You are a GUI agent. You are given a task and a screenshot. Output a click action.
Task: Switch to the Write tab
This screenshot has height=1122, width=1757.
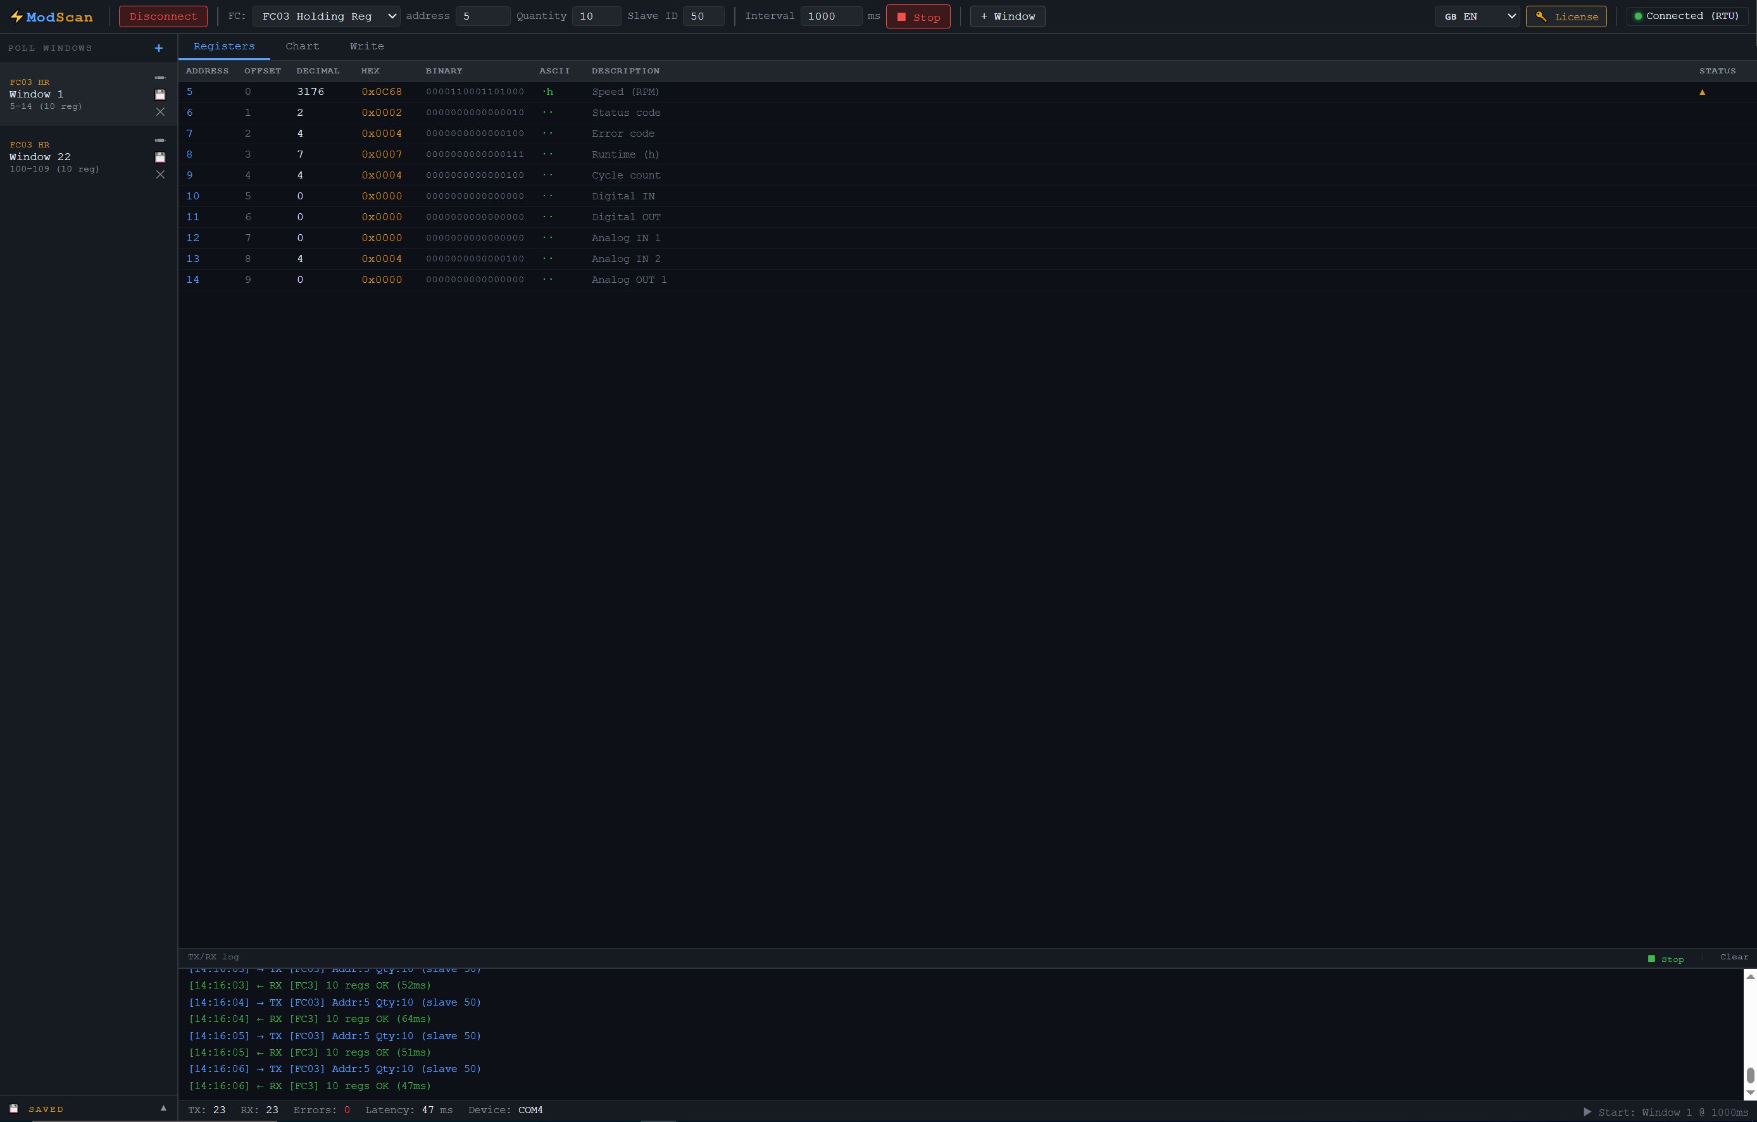click(x=366, y=46)
